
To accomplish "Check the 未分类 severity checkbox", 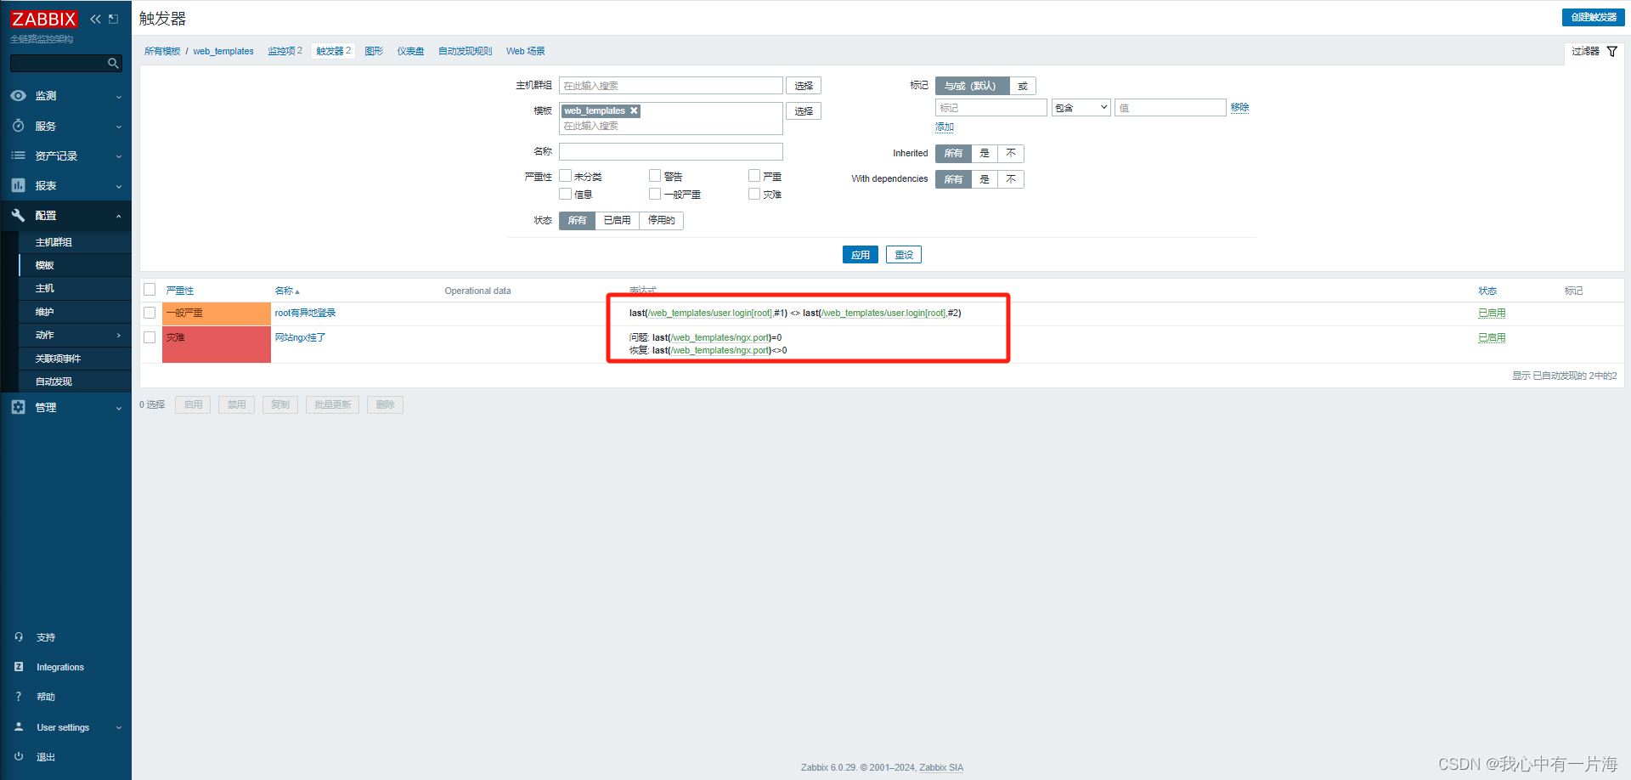I will pyautogui.click(x=565, y=176).
